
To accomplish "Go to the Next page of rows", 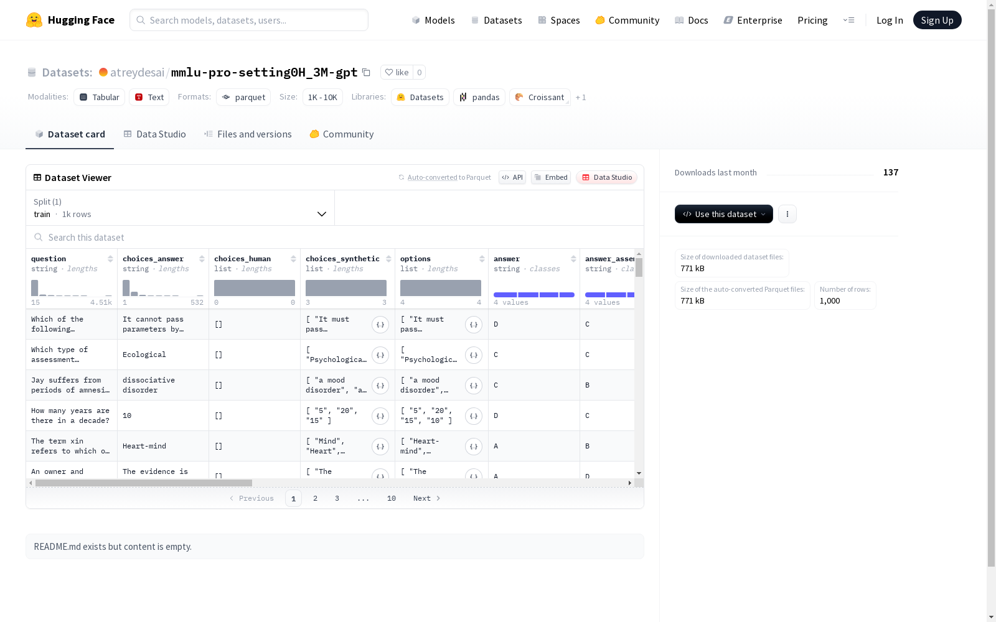I will pos(427,498).
